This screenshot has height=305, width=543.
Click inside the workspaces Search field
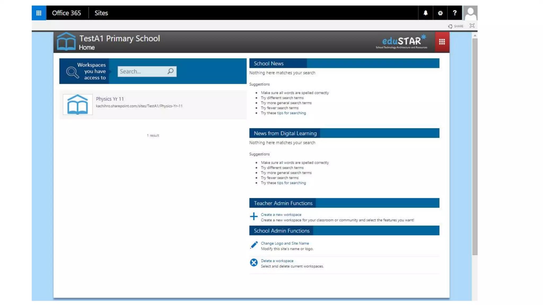coord(142,71)
